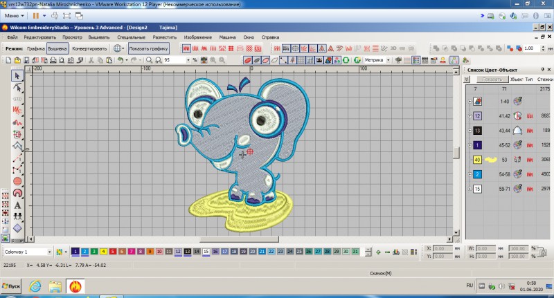Open the Редактировать menu

point(40,37)
